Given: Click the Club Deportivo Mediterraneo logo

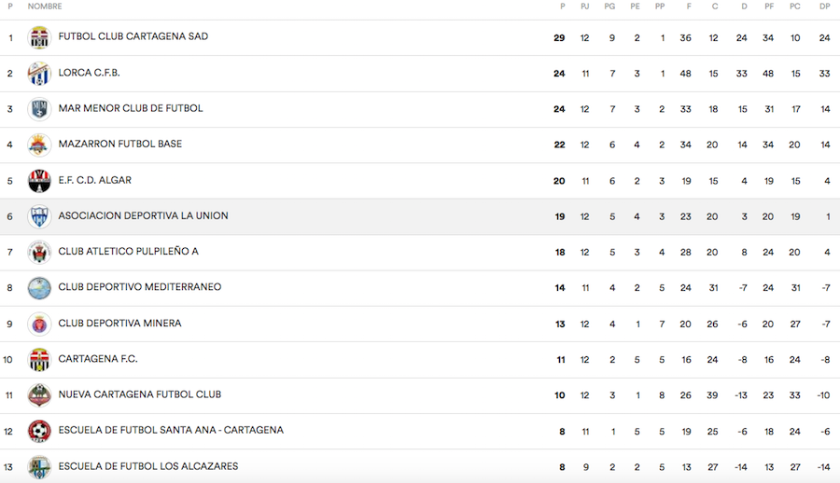Looking at the screenshot, I should [39, 288].
